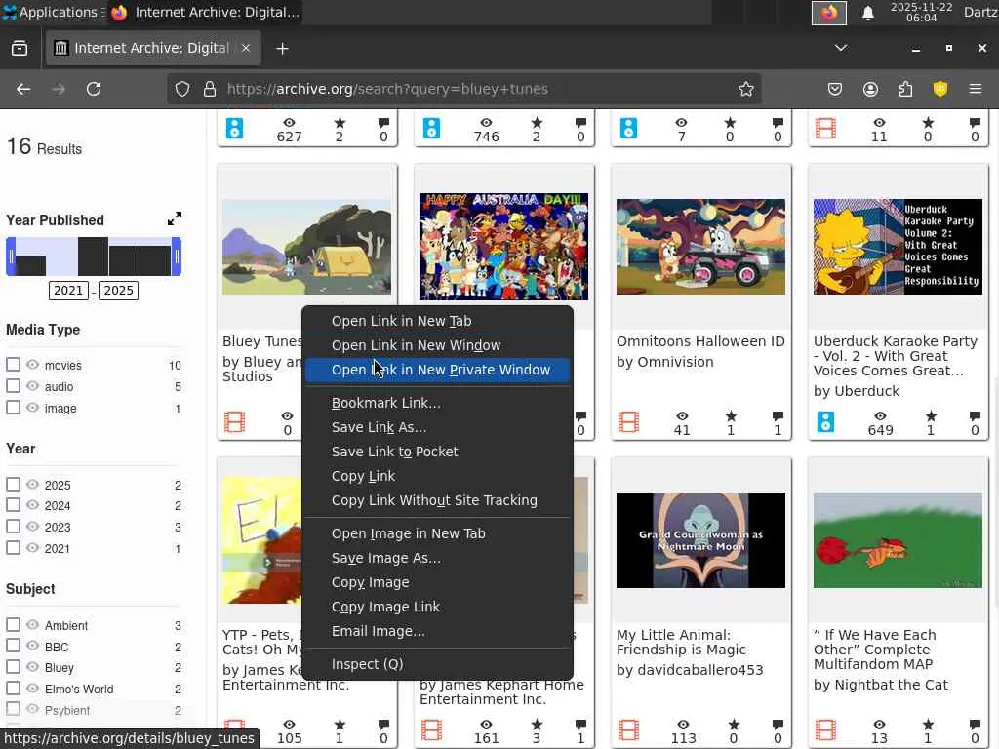Open My Little Animal: Friendship is Magic link

[681, 642]
